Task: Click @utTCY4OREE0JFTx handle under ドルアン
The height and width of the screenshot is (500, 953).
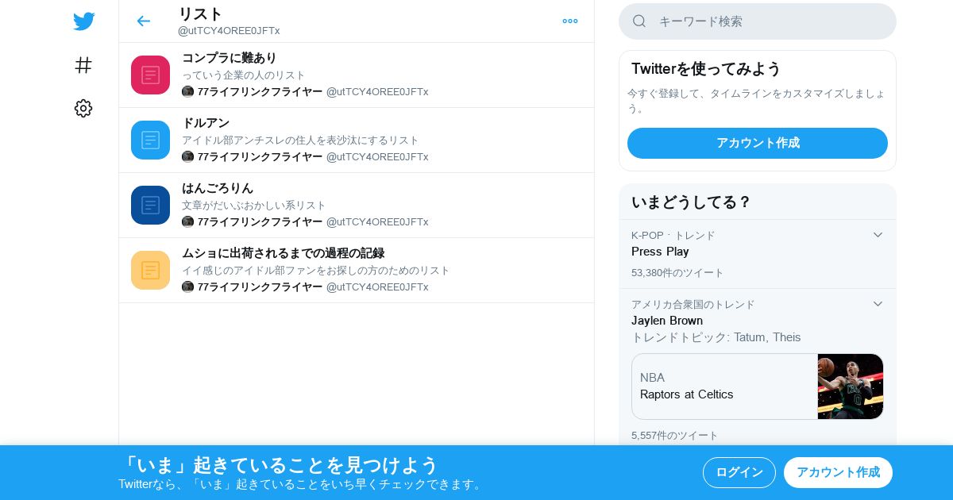Action: pyautogui.click(x=377, y=157)
